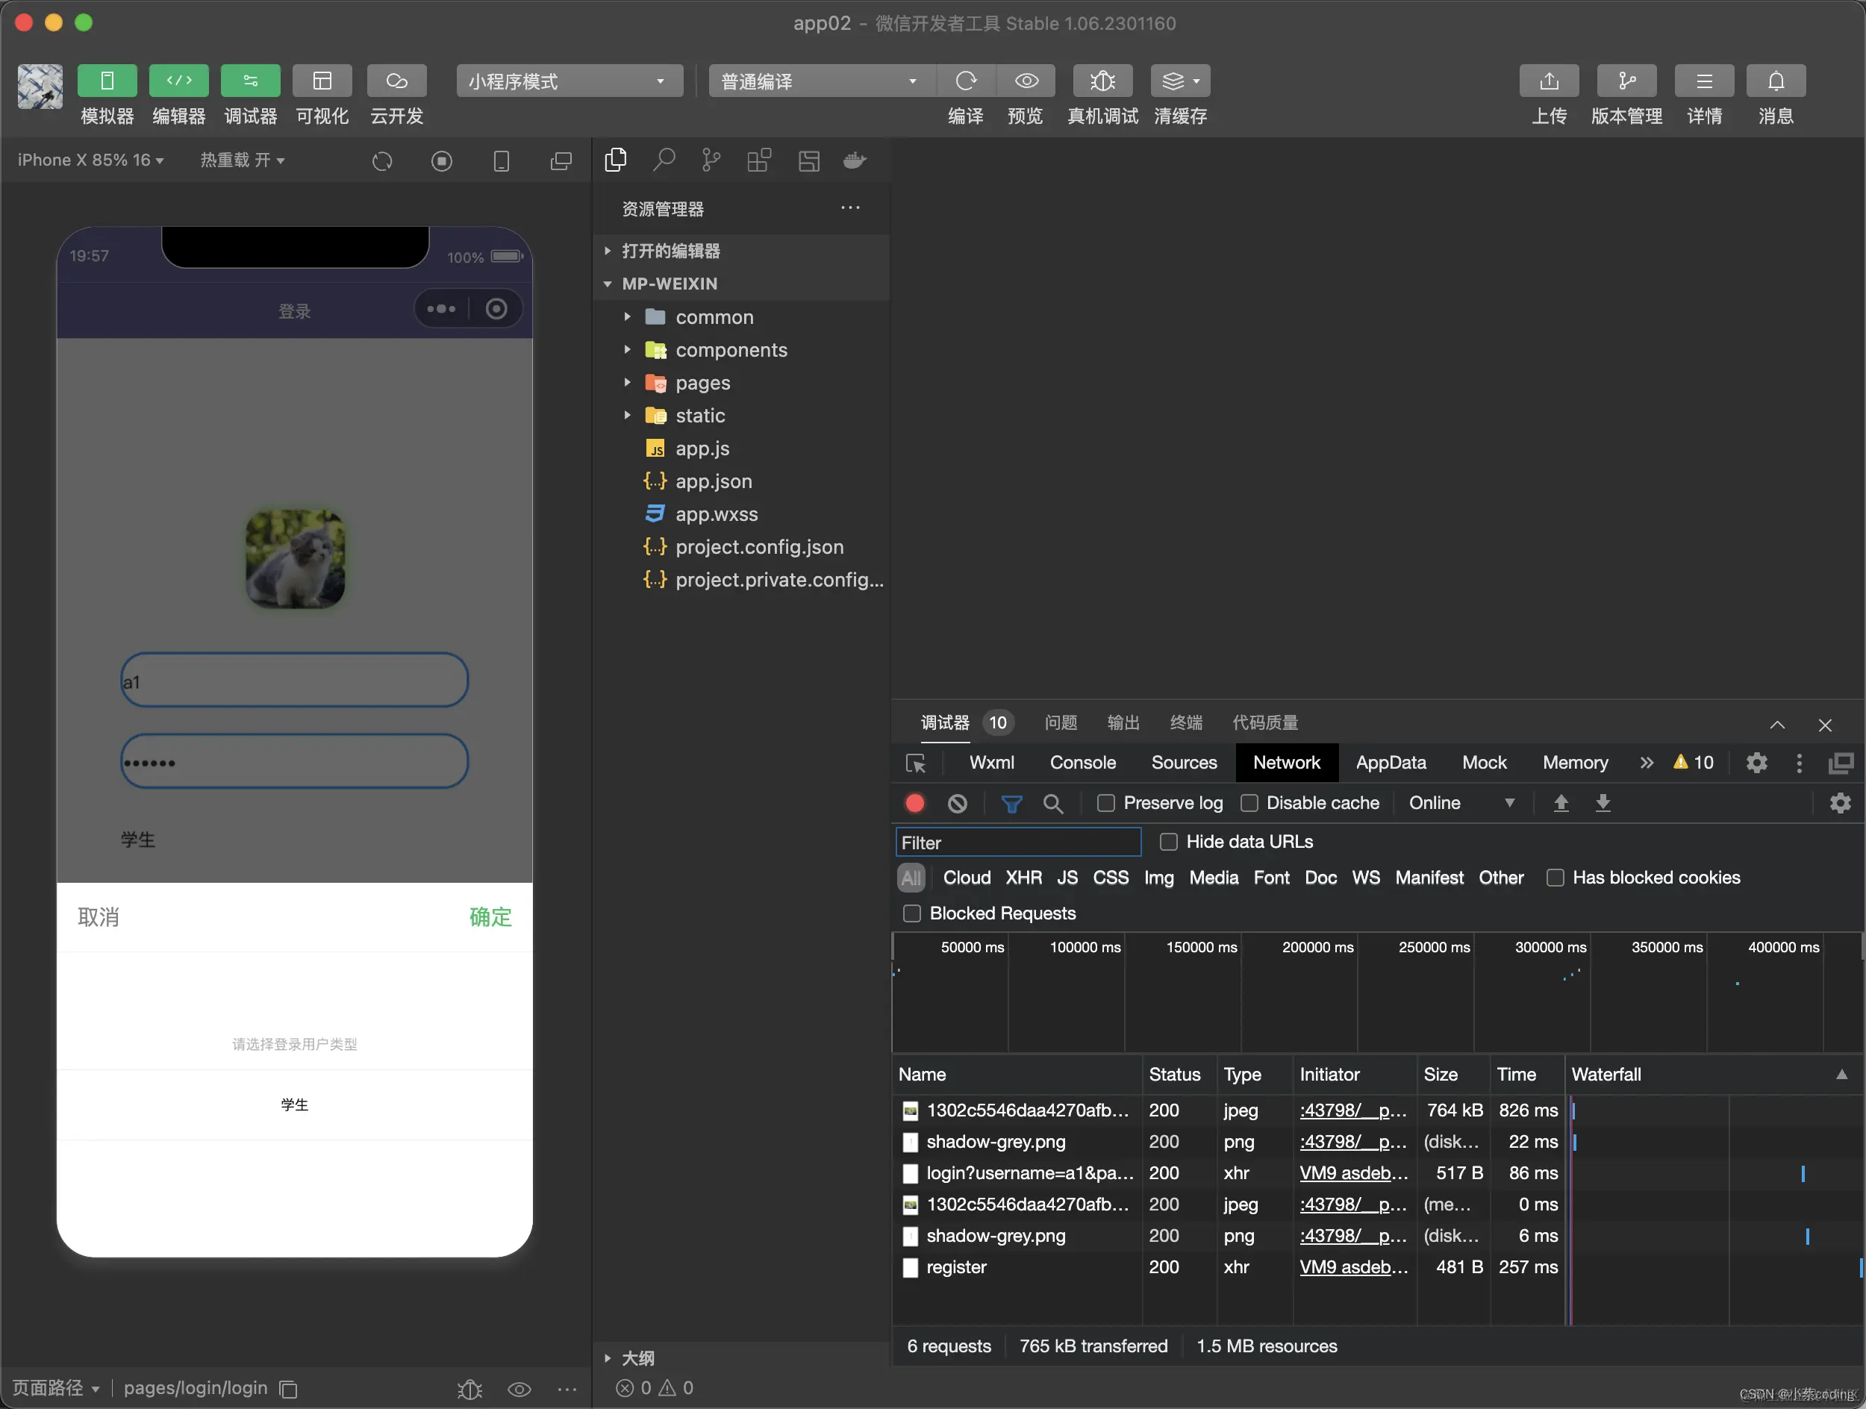Screen dimensions: 1866x1409
Task: Open the 小程序模式 dropdown
Action: coord(570,81)
